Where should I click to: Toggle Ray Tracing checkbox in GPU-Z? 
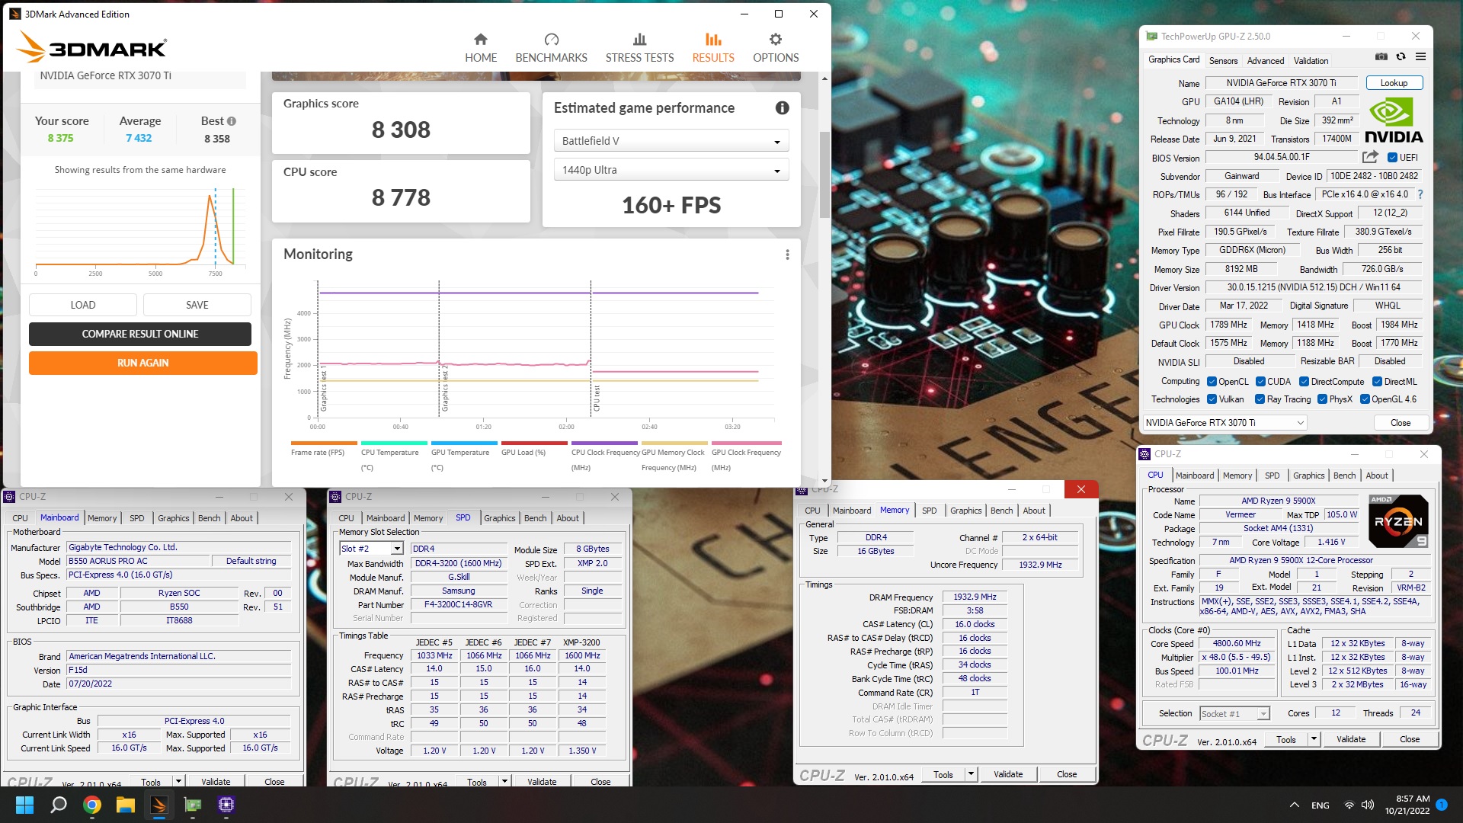coord(1260,399)
